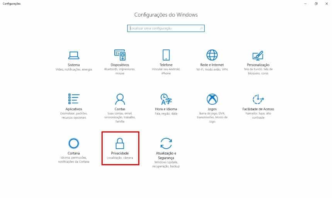Open the Privacidade lock icon

120,143
